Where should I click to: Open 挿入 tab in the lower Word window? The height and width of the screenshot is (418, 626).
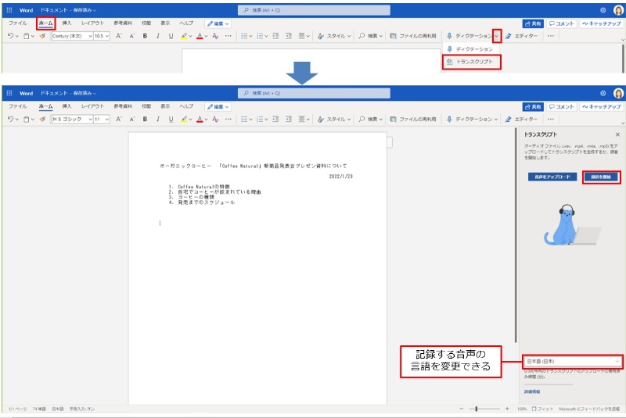67,106
